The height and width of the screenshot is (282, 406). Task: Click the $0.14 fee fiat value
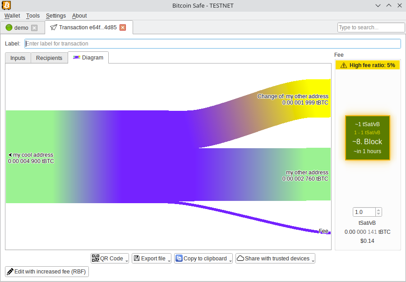point(367,241)
